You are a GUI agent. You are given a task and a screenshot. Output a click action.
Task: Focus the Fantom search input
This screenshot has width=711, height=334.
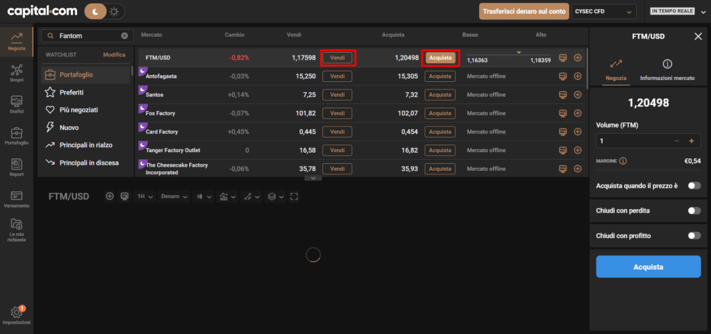coord(88,36)
